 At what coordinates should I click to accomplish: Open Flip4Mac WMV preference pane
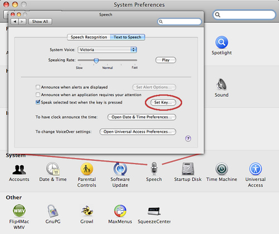[19, 217]
